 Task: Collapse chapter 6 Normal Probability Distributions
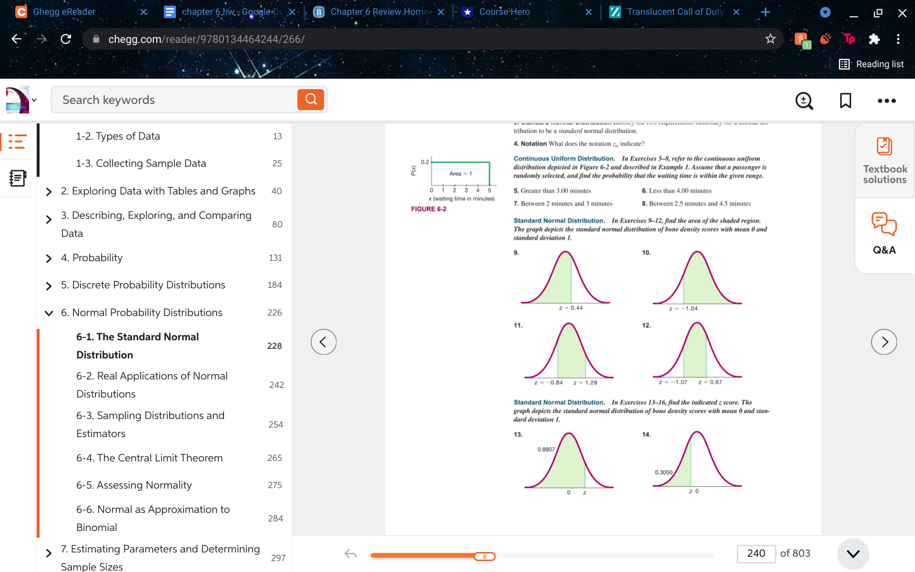[49, 313]
